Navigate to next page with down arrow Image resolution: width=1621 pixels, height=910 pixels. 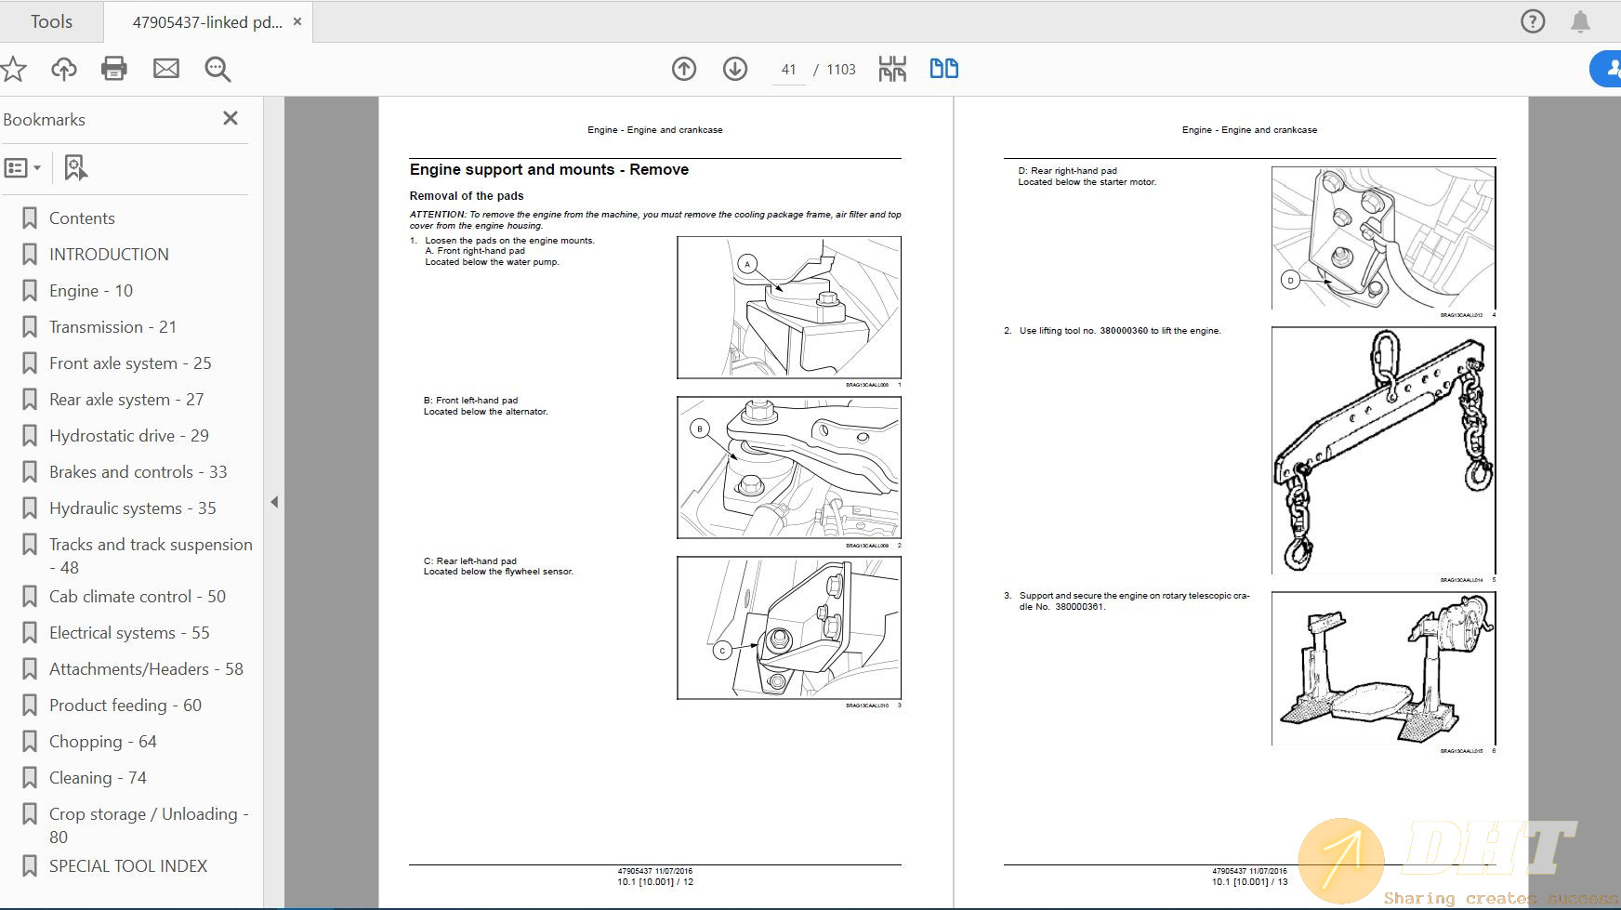[733, 68]
